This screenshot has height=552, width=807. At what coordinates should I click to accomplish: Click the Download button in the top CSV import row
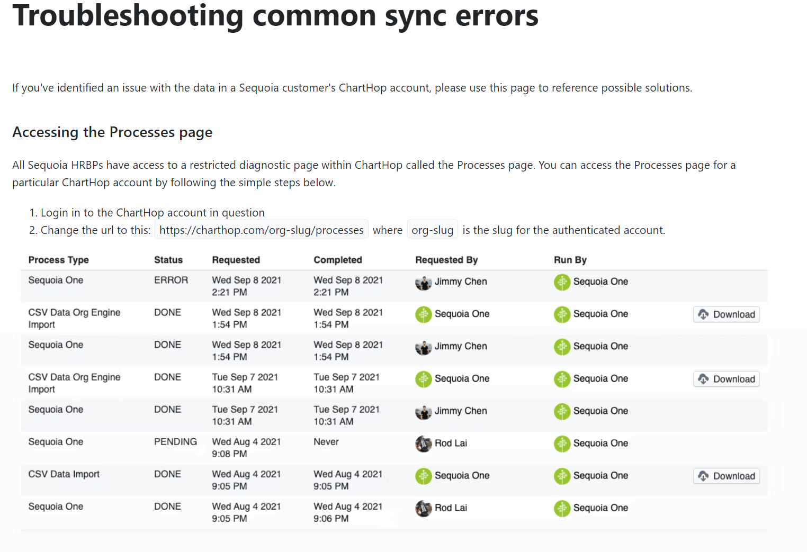[726, 314]
